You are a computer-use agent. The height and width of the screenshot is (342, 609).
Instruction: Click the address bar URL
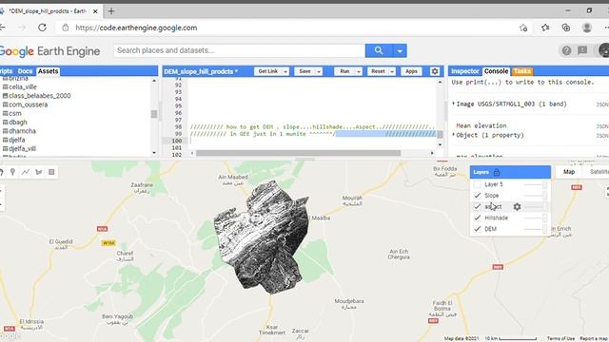(x=136, y=28)
